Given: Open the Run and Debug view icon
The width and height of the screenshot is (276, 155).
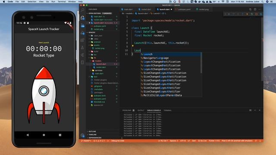Looking at the screenshot, I should (x=82, y=33).
